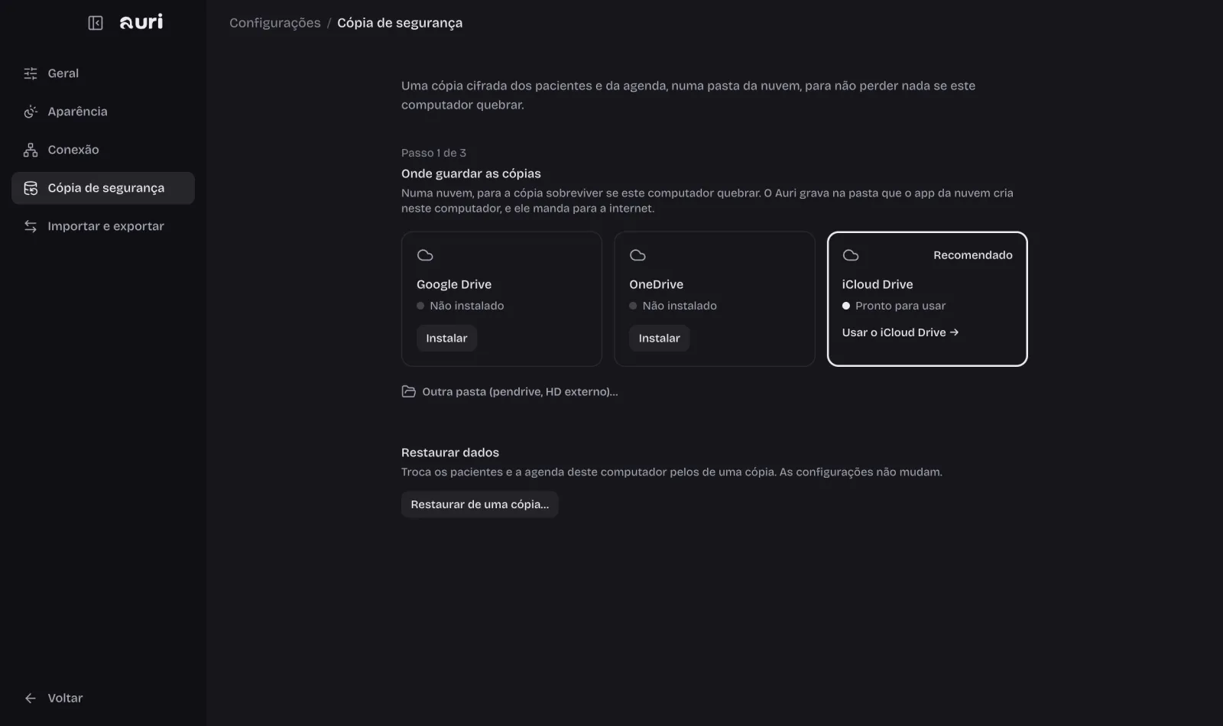Open the Aparência settings section
Image resolution: width=1223 pixels, height=726 pixels.
103,112
